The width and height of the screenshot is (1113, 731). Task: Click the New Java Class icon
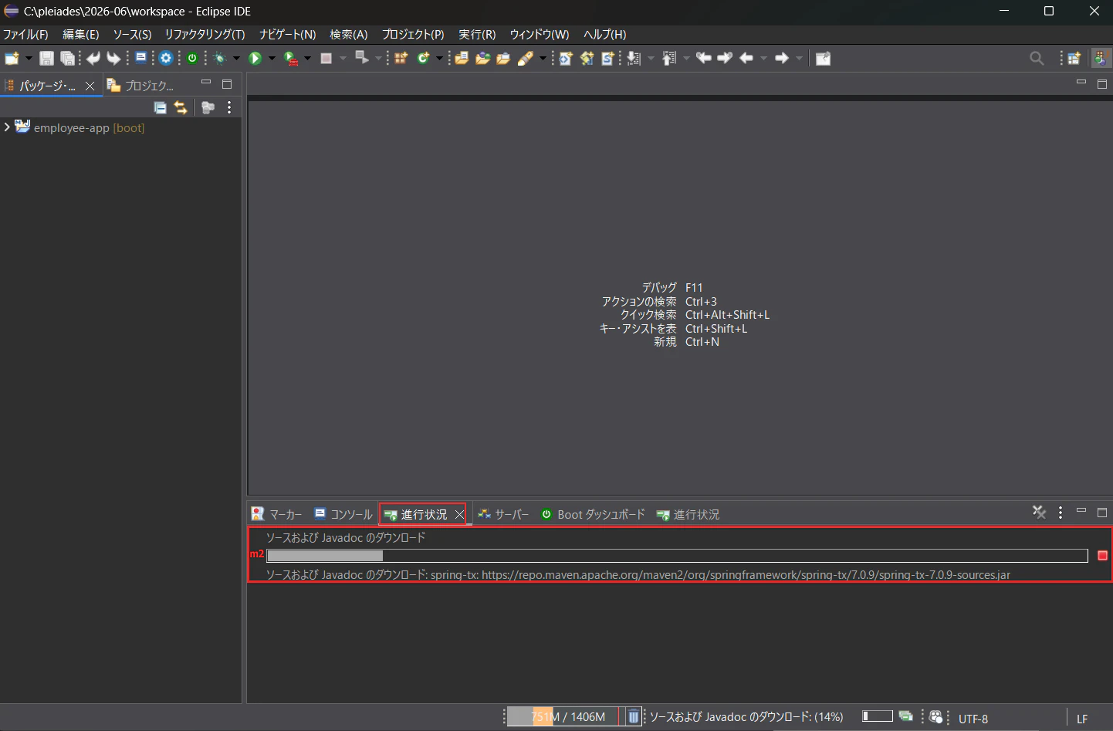[423, 59]
